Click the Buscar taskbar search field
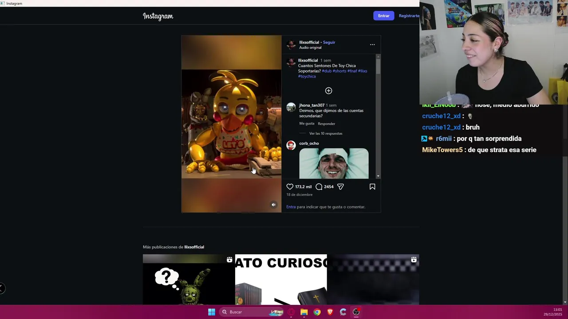This screenshot has width=568, height=319. (252, 312)
